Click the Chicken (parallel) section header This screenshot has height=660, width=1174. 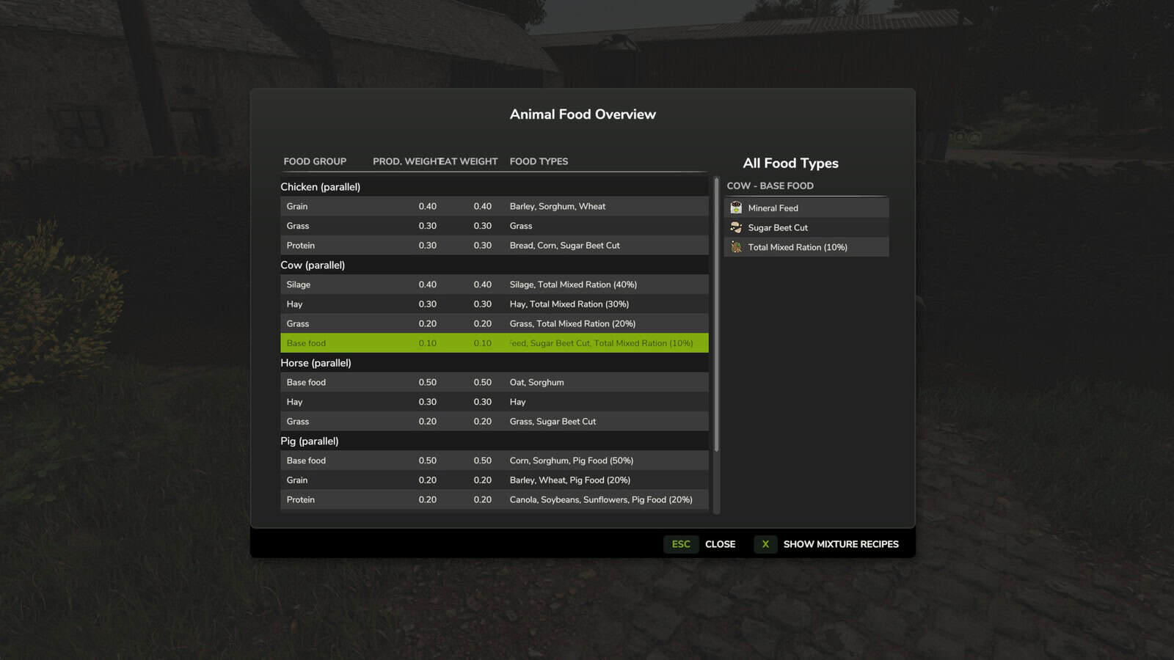coord(494,186)
